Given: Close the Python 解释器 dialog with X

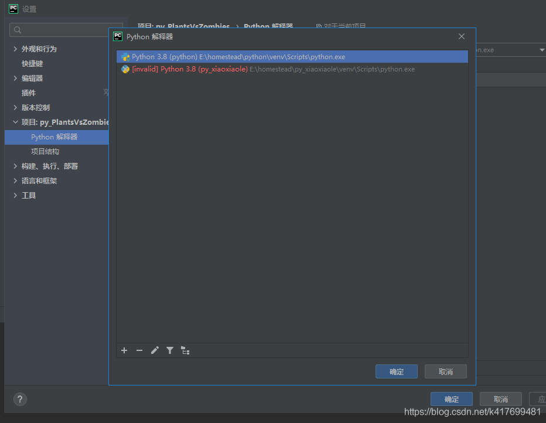Looking at the screenshot, I should (x=462, y=36).
